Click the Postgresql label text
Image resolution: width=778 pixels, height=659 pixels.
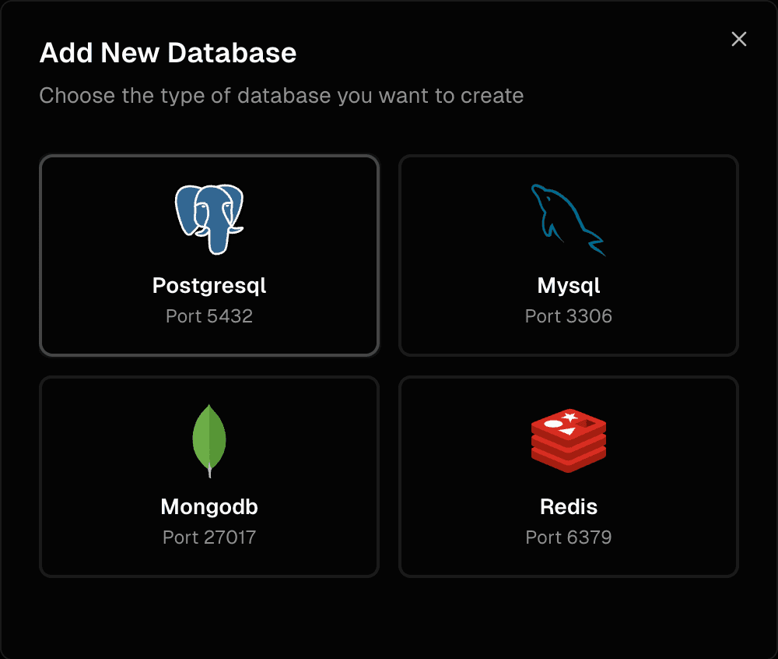pyautogui.click(x=209, y=285)
